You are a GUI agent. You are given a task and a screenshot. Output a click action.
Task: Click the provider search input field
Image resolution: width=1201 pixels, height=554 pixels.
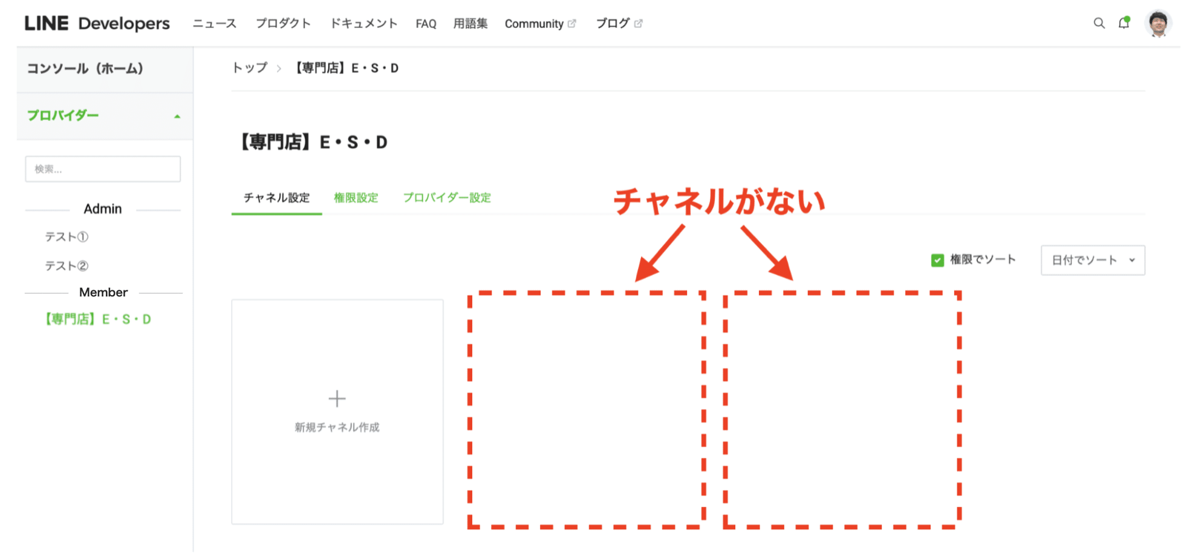pyautogui.click(x=102, y=169)
